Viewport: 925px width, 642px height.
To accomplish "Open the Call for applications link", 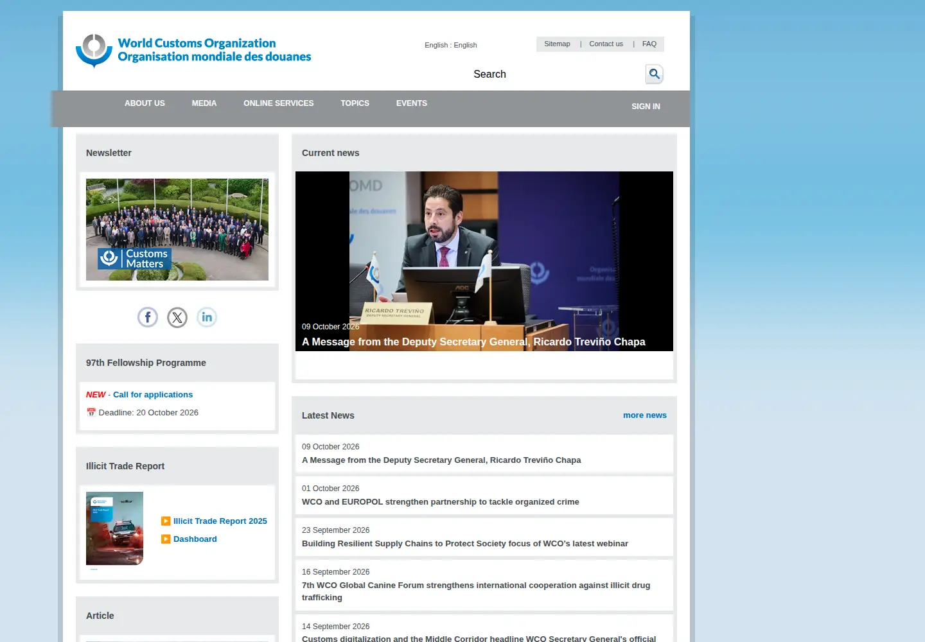I will (153, 395).
